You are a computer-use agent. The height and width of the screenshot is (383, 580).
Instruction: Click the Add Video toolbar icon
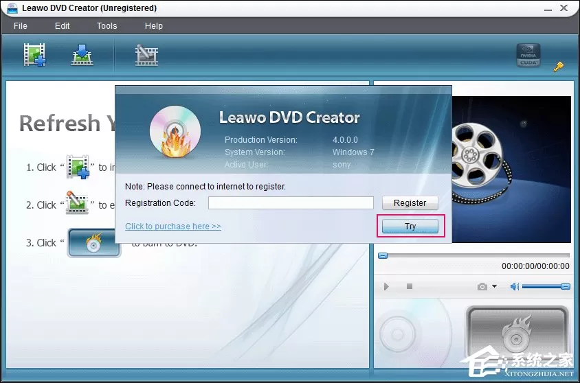coord(34,55)
